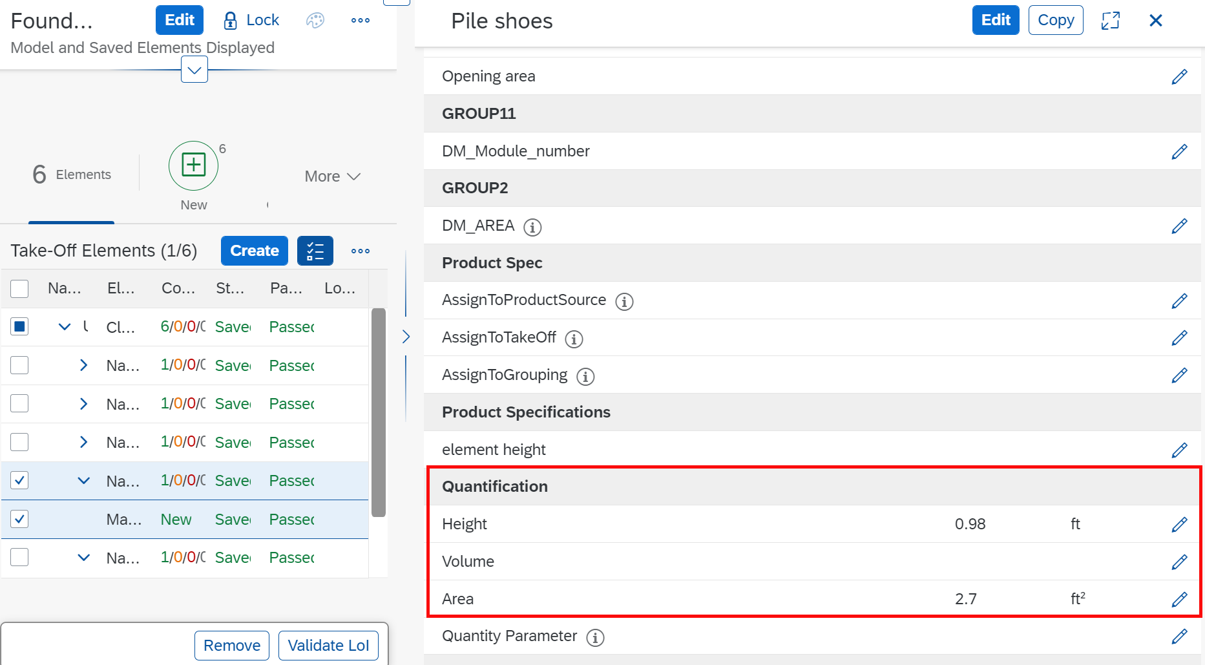Edit AssignToTakeOff property
Image resolution: width=1205 pixels, height=665 pixels.
[x=1179, y=338]
